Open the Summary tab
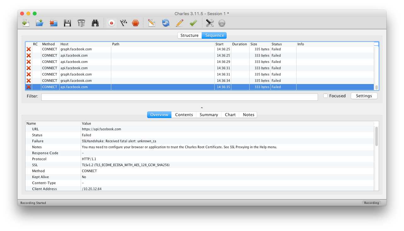 (209, 115)
